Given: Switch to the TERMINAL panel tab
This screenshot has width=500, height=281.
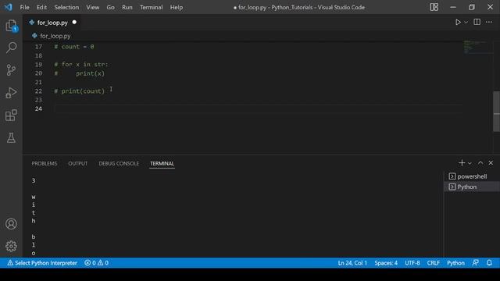Looking at the screenshot, I should (x=162, y=163).
